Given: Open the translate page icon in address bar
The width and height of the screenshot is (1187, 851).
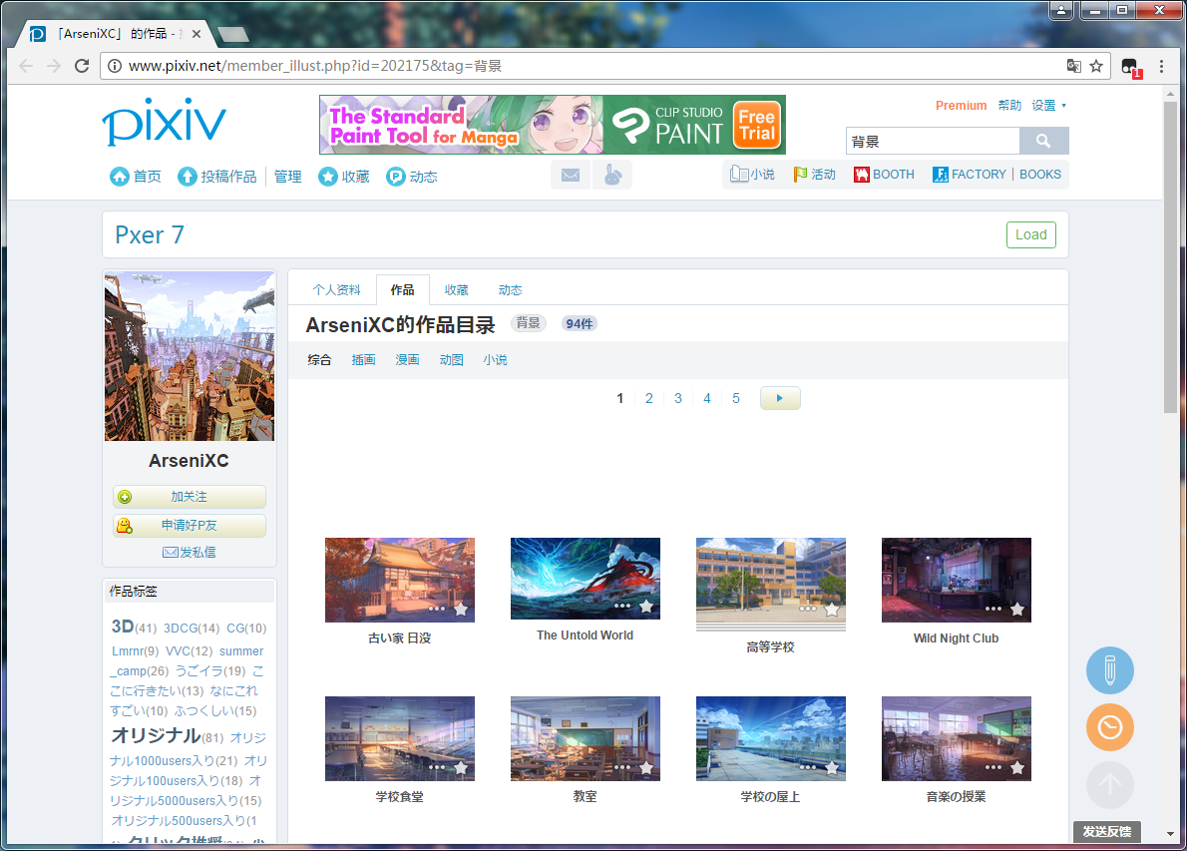Looking at the screenshot, I should coord(1073,66).
